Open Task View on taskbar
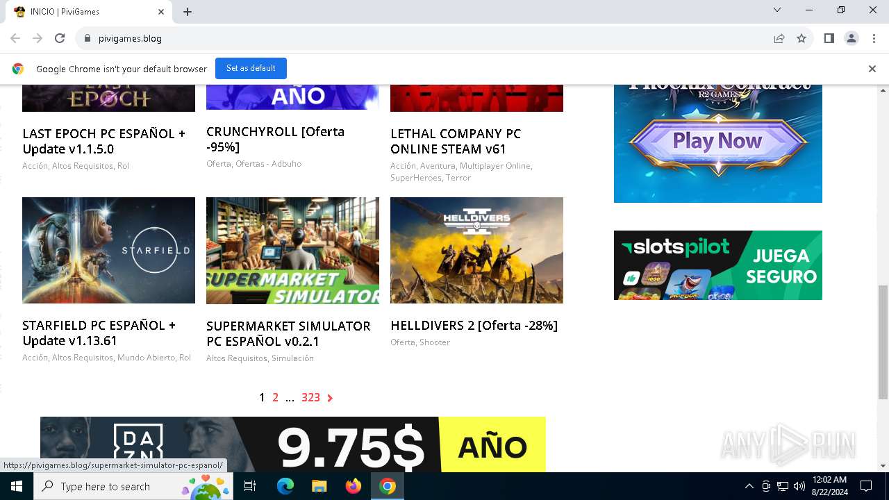 [x=250, y=486]
